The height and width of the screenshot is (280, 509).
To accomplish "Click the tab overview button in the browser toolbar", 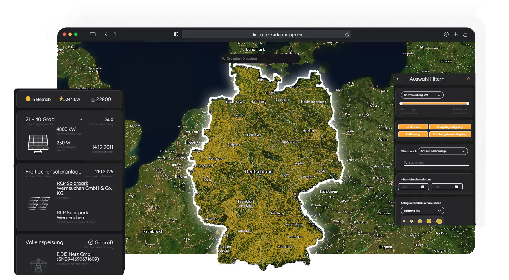I will pyautogui.click(x=465, y=34).
